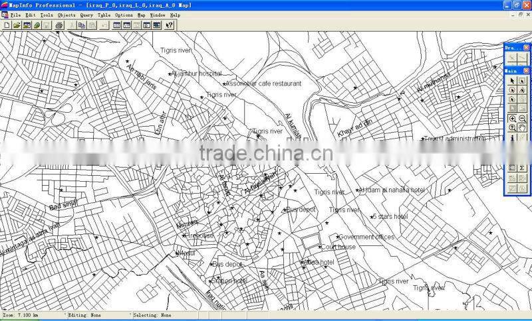
Task: Open the Query menu
Action: [86, 15]
